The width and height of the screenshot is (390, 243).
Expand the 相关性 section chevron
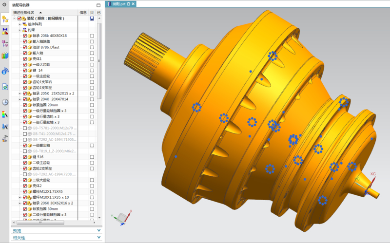coord(99,238)
